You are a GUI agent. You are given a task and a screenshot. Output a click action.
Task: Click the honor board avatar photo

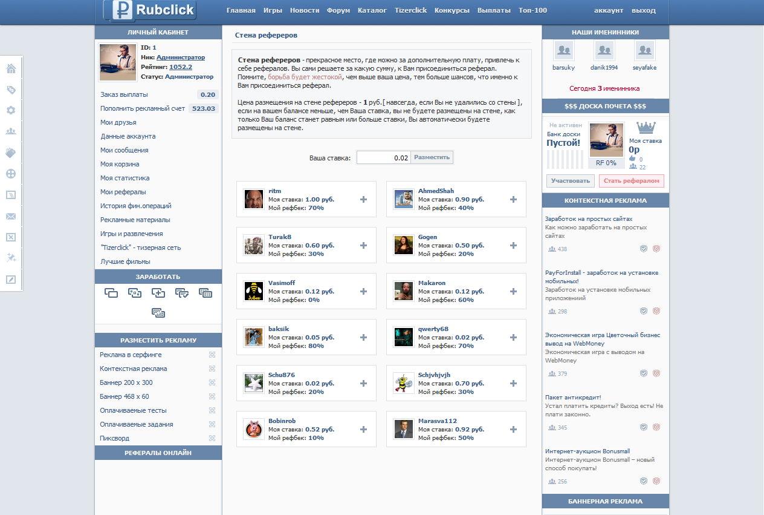point(606,140)
